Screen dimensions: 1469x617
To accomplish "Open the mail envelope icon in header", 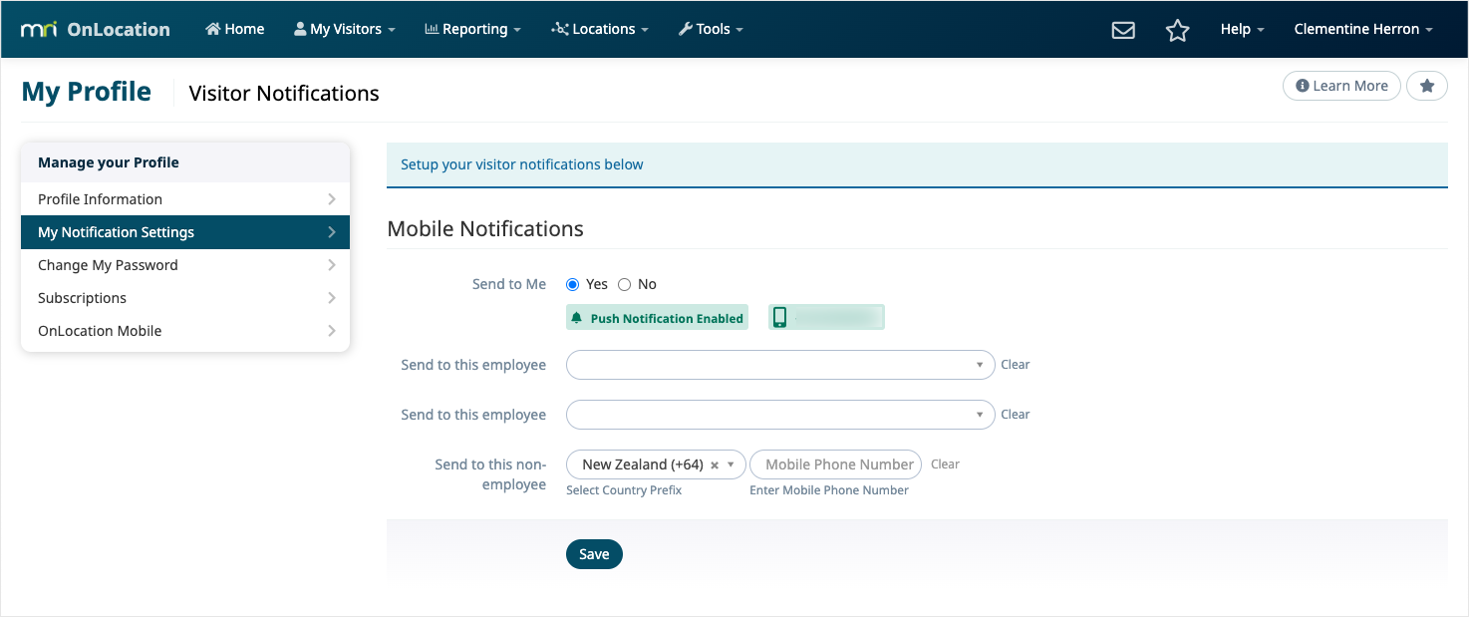I will pos(1123,30).
